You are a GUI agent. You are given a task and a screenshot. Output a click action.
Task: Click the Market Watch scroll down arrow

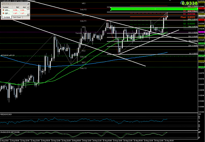(28, 14)
